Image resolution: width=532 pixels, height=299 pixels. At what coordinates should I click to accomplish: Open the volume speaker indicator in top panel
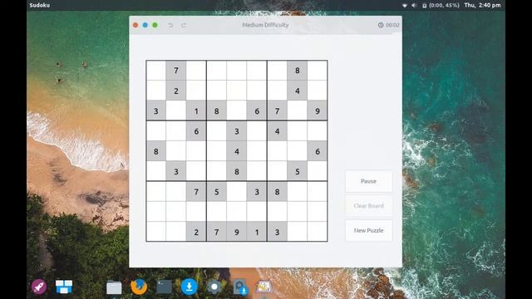tap(414, 6)
